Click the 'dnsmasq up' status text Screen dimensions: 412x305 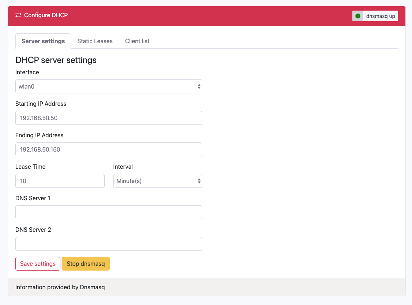[380, 16]
